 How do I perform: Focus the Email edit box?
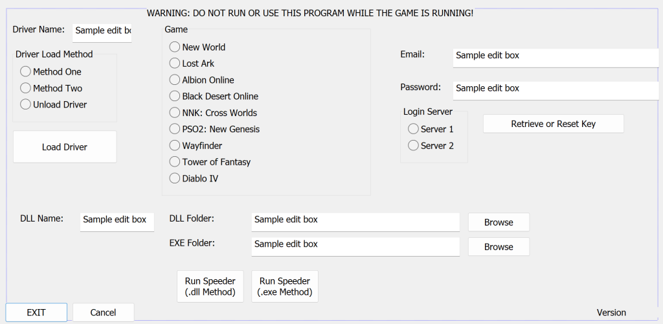(556, 58)
